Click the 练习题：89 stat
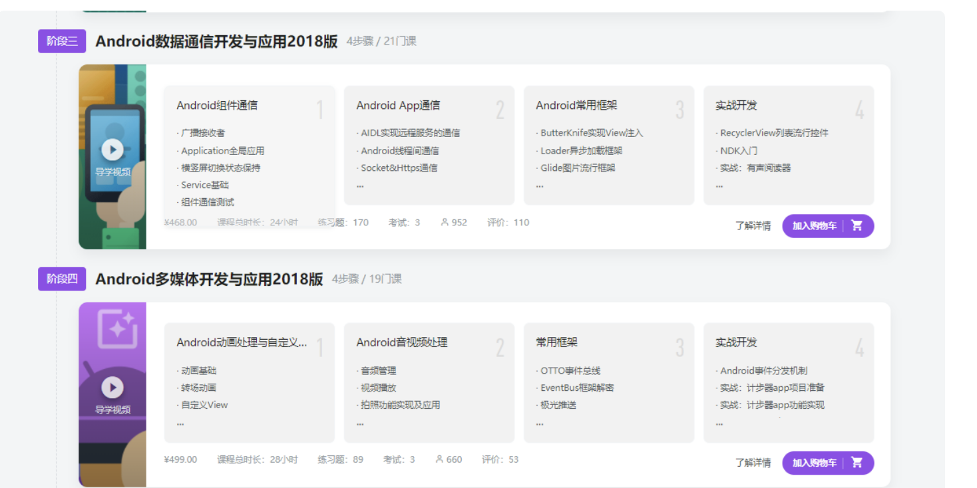 [x=340, y=459]
